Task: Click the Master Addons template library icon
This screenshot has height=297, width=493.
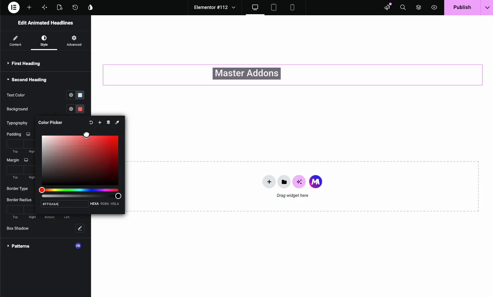Action: pos(316,182)
